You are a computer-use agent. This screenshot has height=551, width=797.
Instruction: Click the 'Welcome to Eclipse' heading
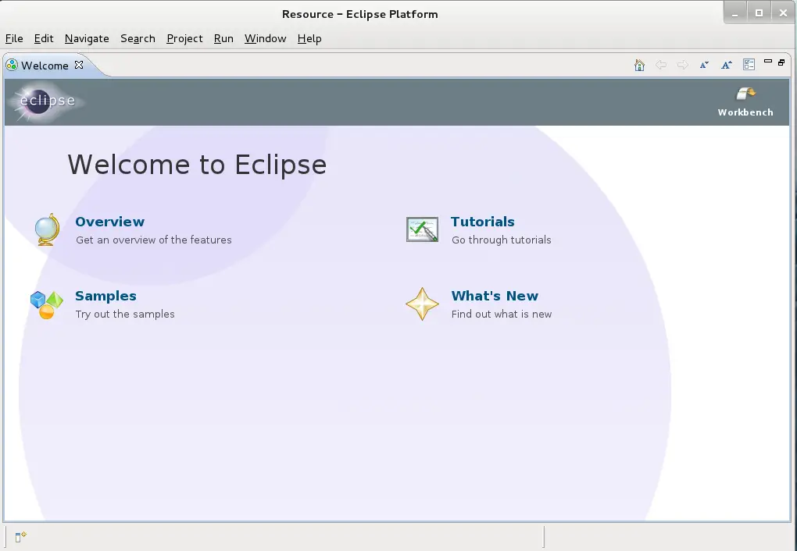pyautogui.click(x=197, y=165)
